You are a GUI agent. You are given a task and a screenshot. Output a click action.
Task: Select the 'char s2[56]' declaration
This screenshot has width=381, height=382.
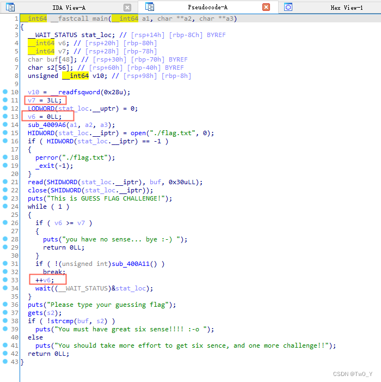[x=51, y=68]
